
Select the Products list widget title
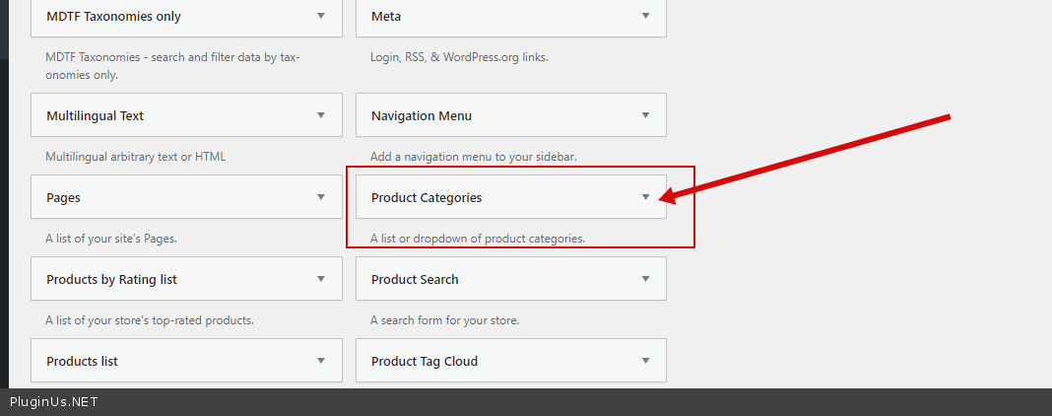coord(82,361)
